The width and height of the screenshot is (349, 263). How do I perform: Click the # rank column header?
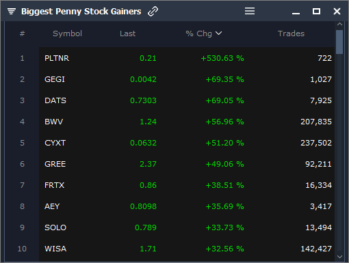tap(22, 33)
